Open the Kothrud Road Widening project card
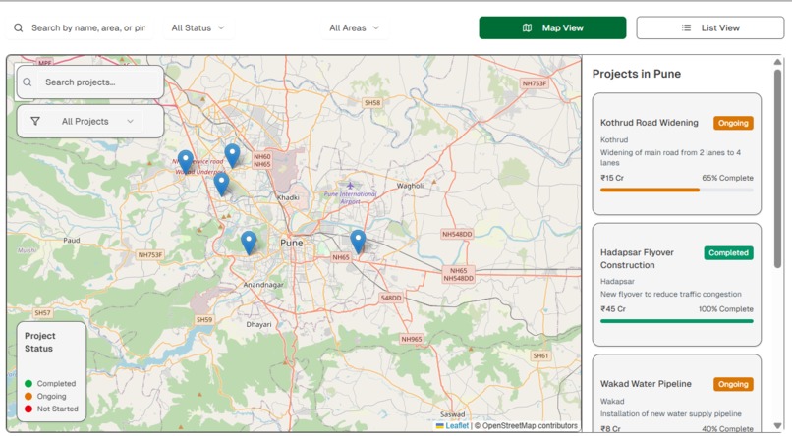The image size is (792, 436). pyautogui.click(x=677, y=153)
